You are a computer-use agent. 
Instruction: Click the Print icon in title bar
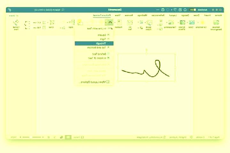pyautogui.click(x=163, y=10)
